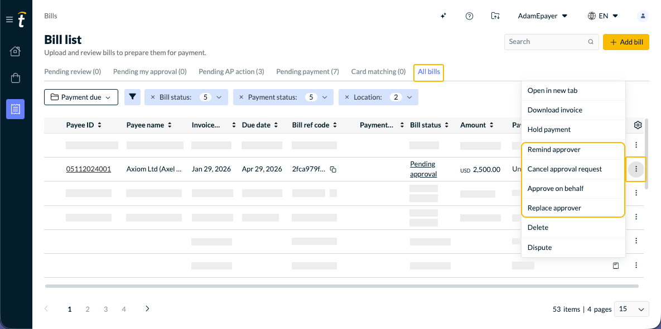The width and height of the screenshot is (661, 329).
Task: Switch to Pending AP action tab
Action: pos(231,71)
